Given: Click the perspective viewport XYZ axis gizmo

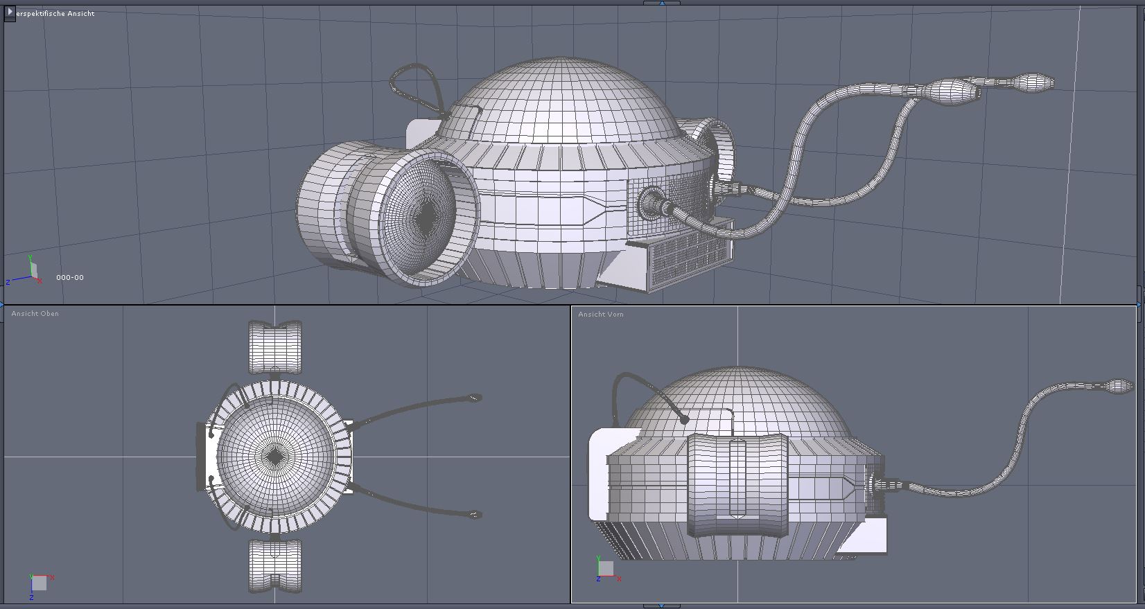Looking at the screenshot, I should (x=26, y=271).
